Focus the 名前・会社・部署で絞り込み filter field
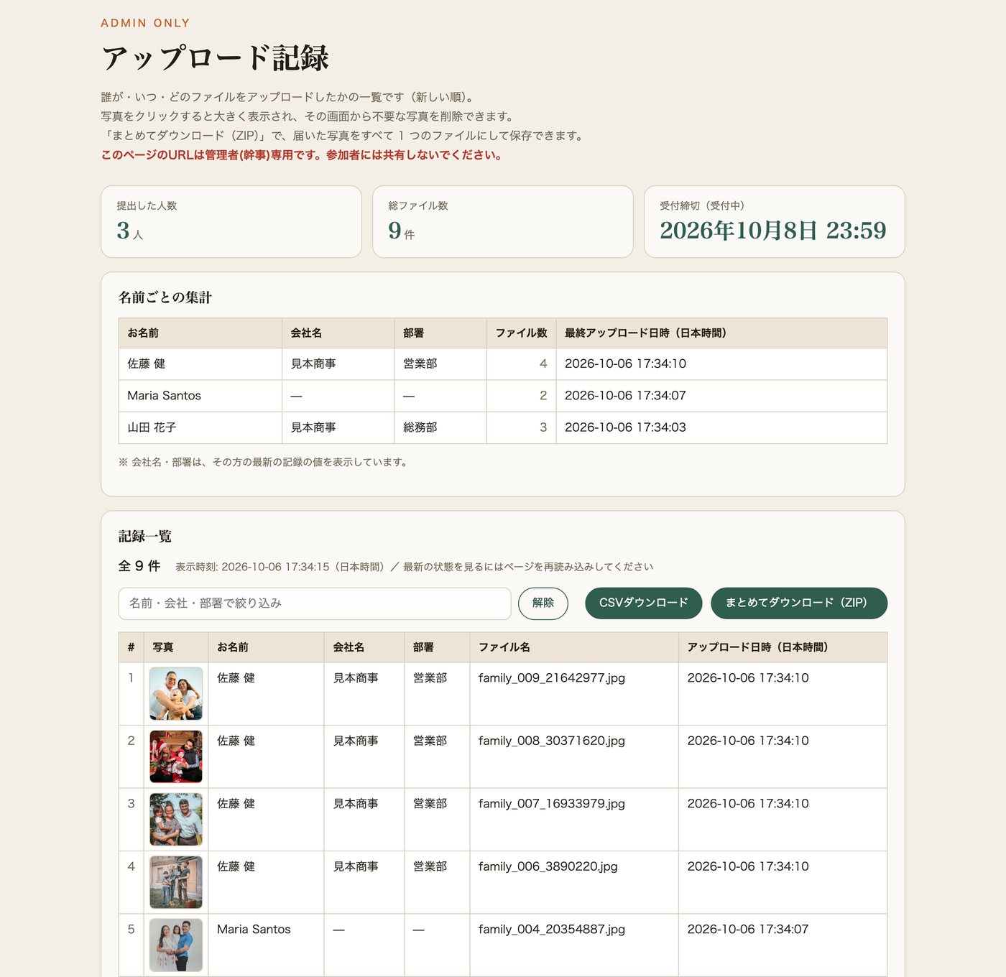 click(x=315, y=603)
